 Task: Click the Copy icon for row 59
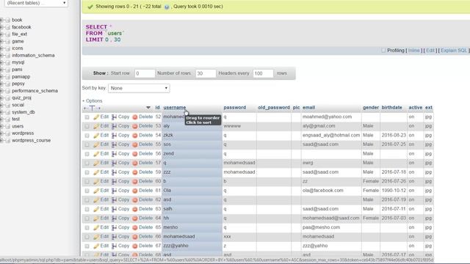115,172
